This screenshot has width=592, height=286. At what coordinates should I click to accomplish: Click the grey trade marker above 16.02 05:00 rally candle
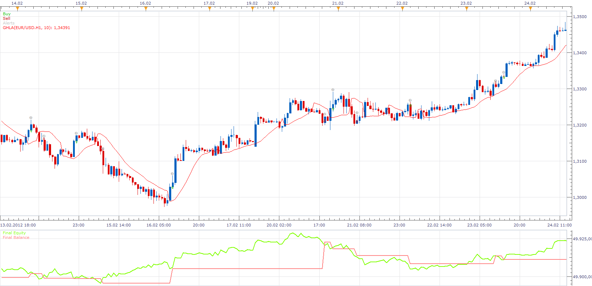[172, 174]
